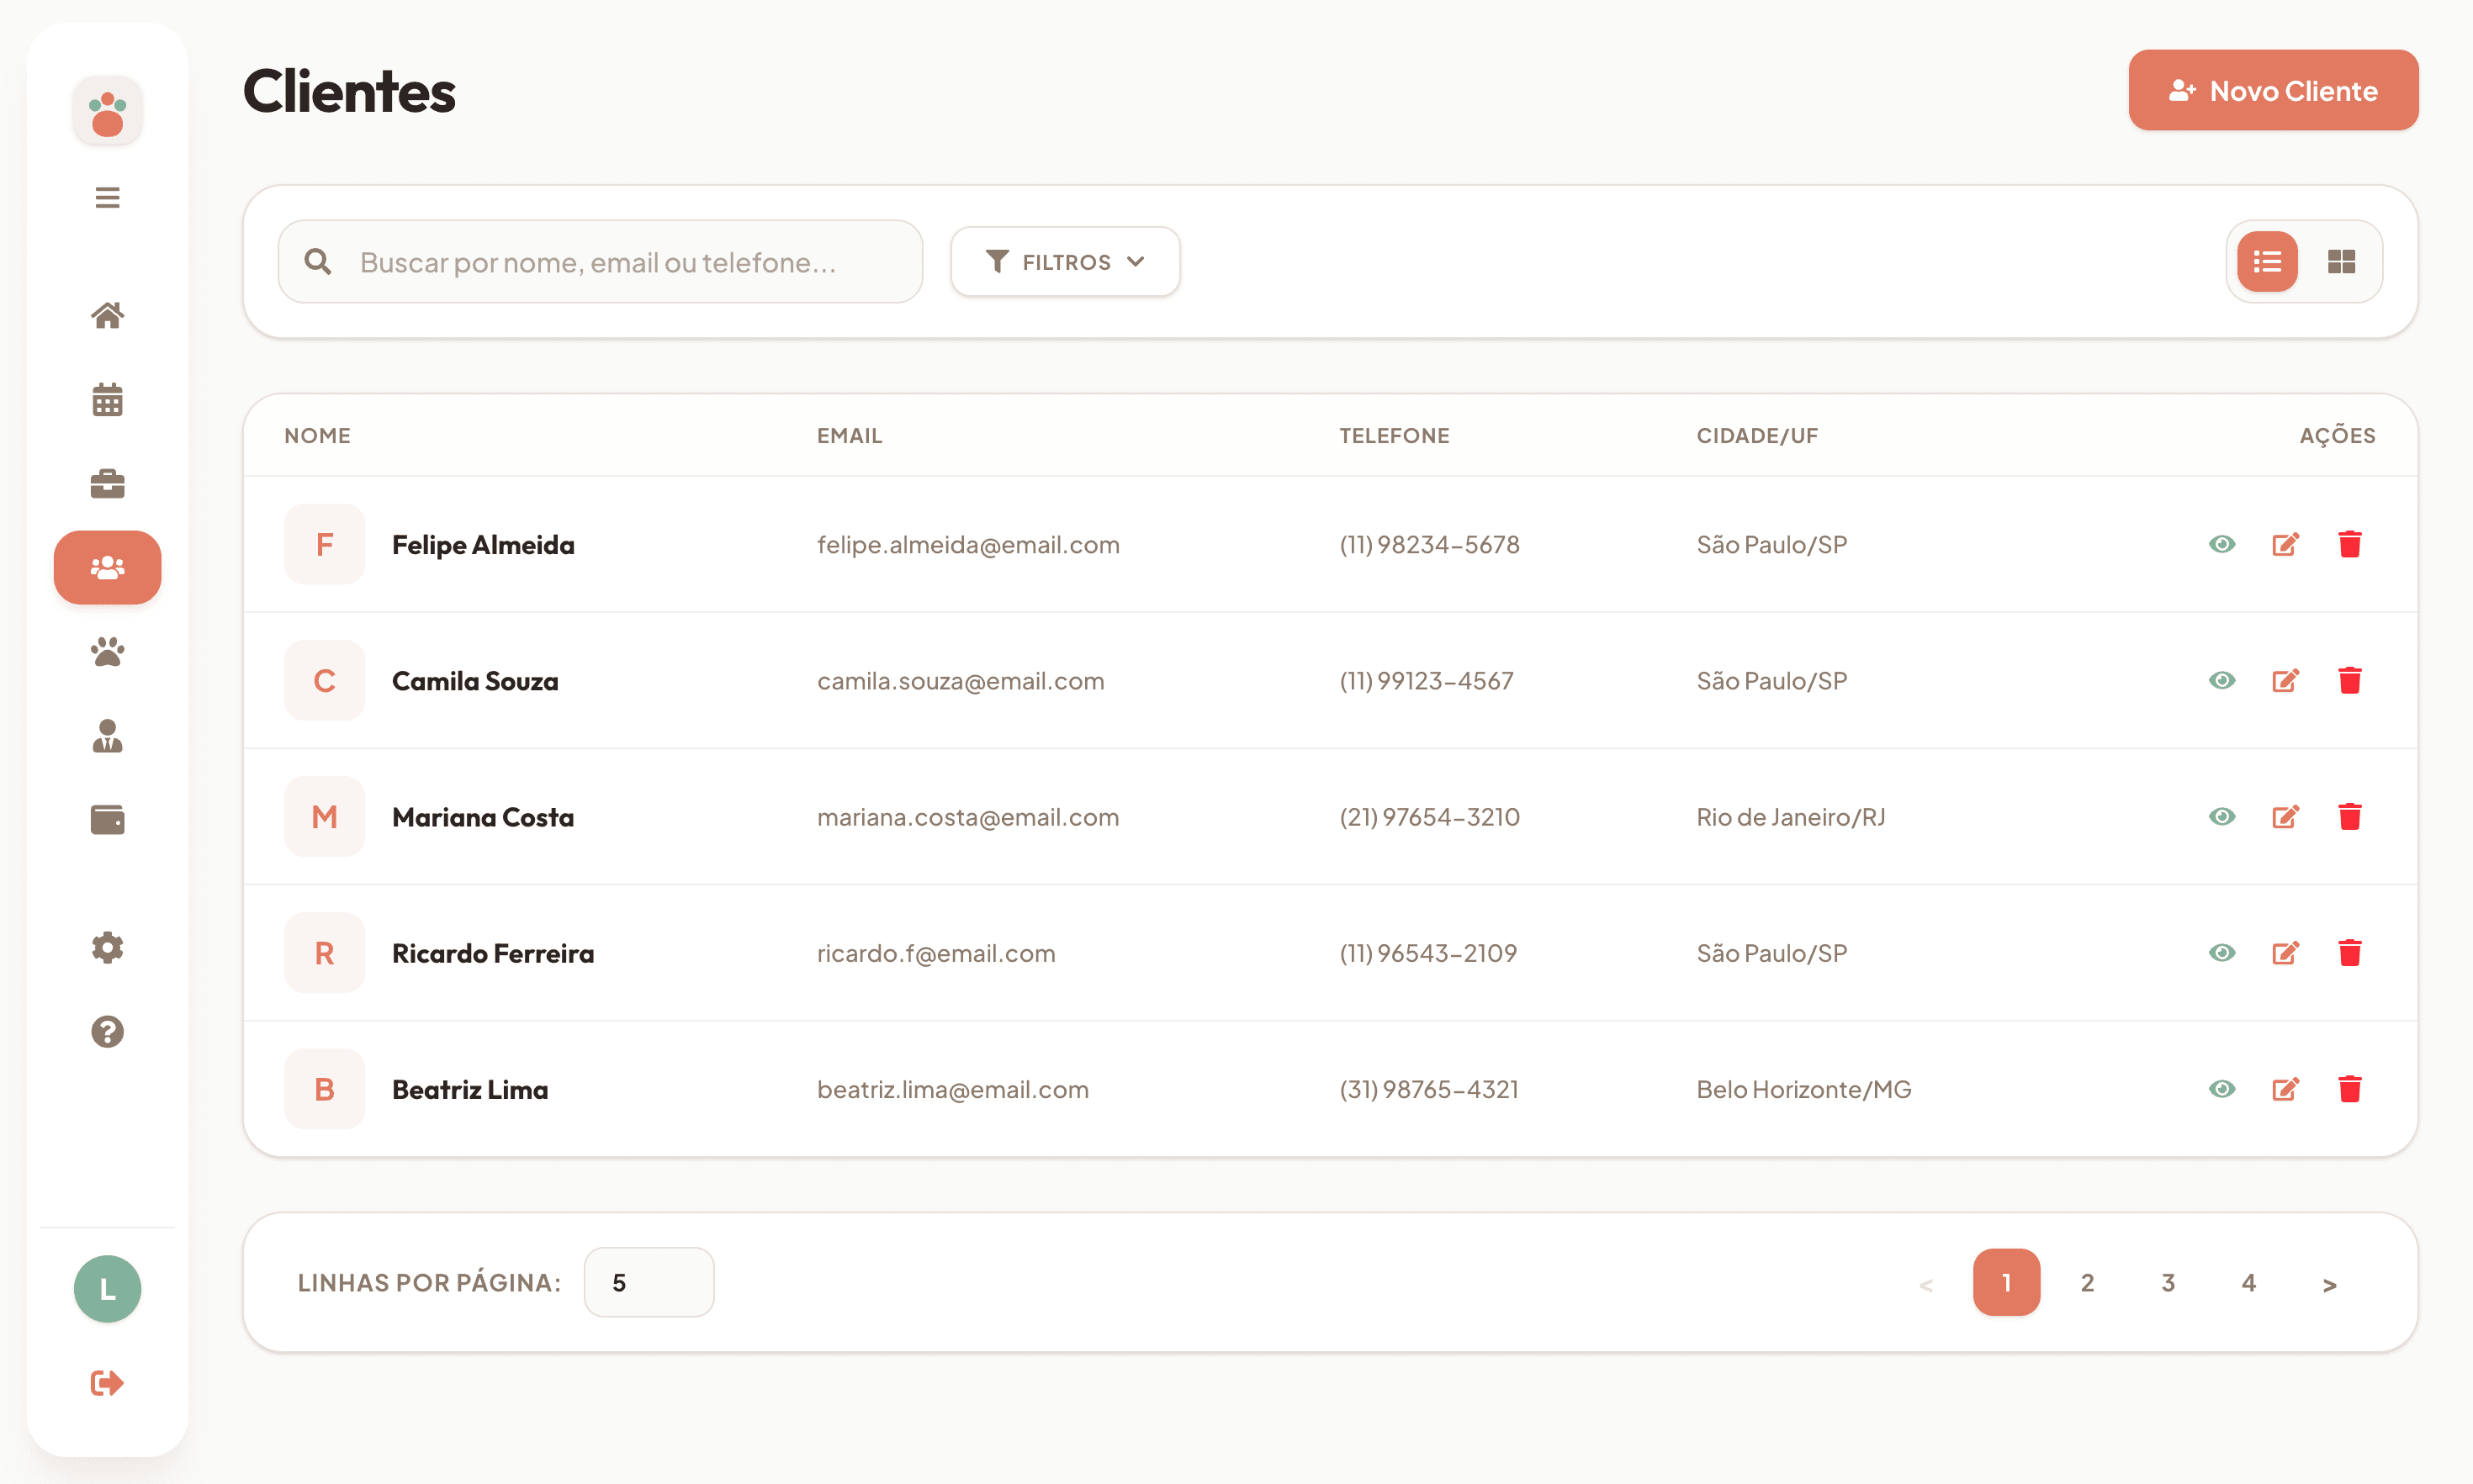Switch to list view
Screen dimensions: 2473x1484
click(x=2267, y=261)
